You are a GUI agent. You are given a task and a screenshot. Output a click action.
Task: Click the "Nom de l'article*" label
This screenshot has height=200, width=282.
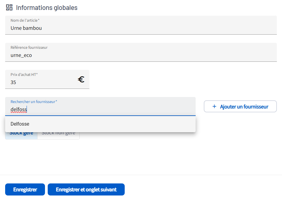pyautogui.click(x=25, y=20)
